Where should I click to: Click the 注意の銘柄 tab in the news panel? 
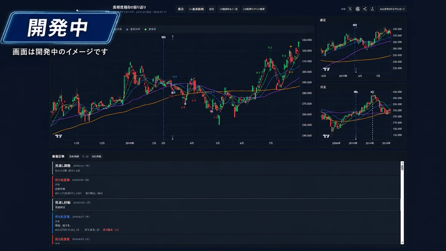click(x=74, y=157)
